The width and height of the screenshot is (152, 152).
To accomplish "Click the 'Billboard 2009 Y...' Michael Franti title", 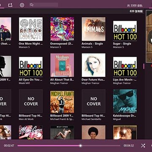I will (62, 116).
